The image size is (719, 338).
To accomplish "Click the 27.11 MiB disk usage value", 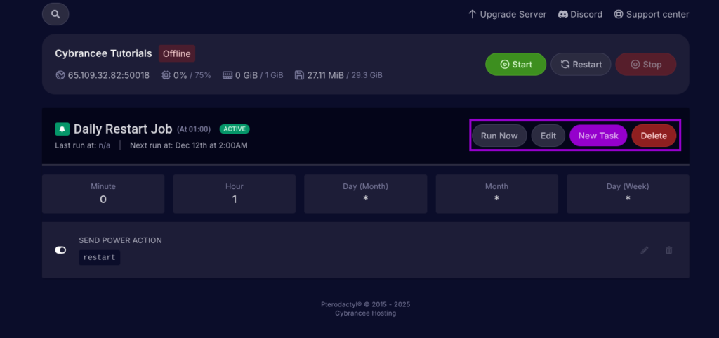I will click(326, 75).
